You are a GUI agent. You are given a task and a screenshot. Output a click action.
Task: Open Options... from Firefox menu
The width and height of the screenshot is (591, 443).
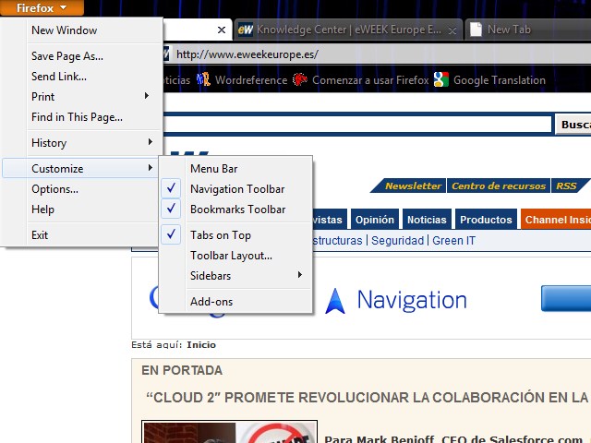pyautogui.click(x=54, y=189)
